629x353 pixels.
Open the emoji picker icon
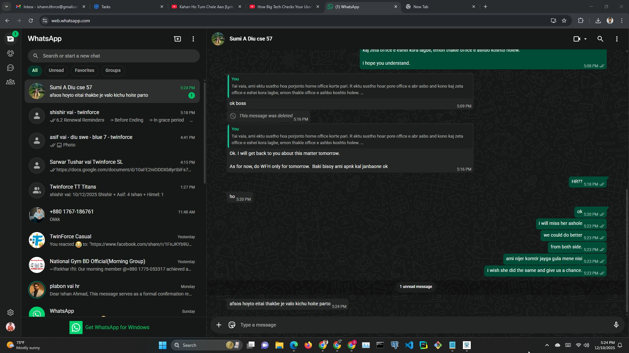pos(232,325)
